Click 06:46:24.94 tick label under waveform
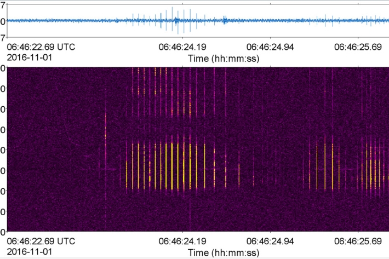 pyautogui.click(x=270, y=47)
